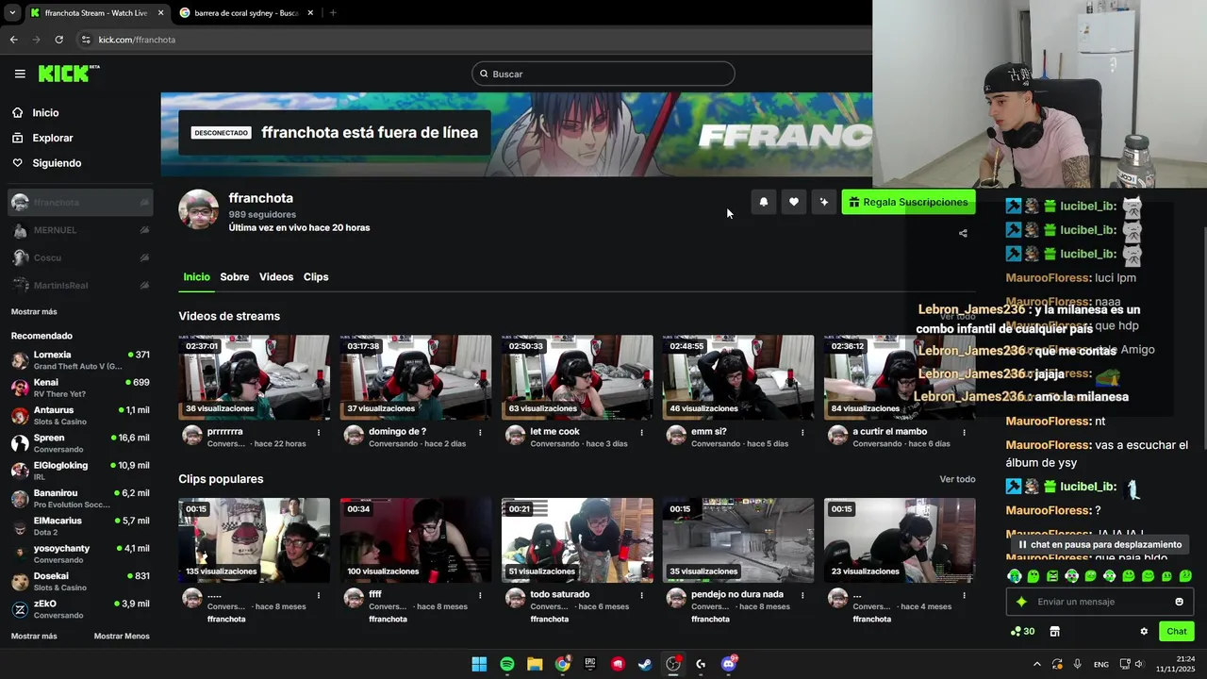Click Ver todo for Clips populares
This screenshot has width=1207, height=679.
coord(957,479)
